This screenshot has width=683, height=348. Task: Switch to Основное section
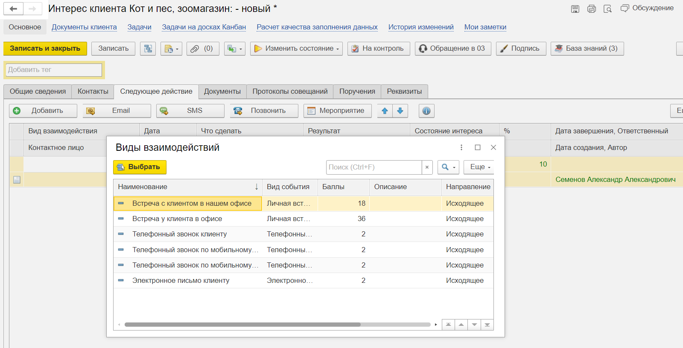click(x=25, y=27)
